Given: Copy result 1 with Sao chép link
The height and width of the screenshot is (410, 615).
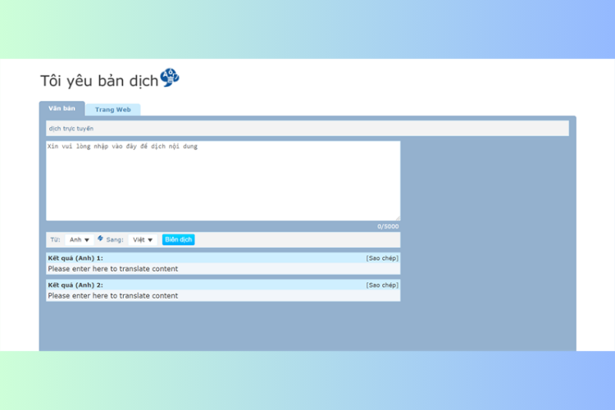Looking at the screenshot, I should pyautogui.click(x=382, y=258).
